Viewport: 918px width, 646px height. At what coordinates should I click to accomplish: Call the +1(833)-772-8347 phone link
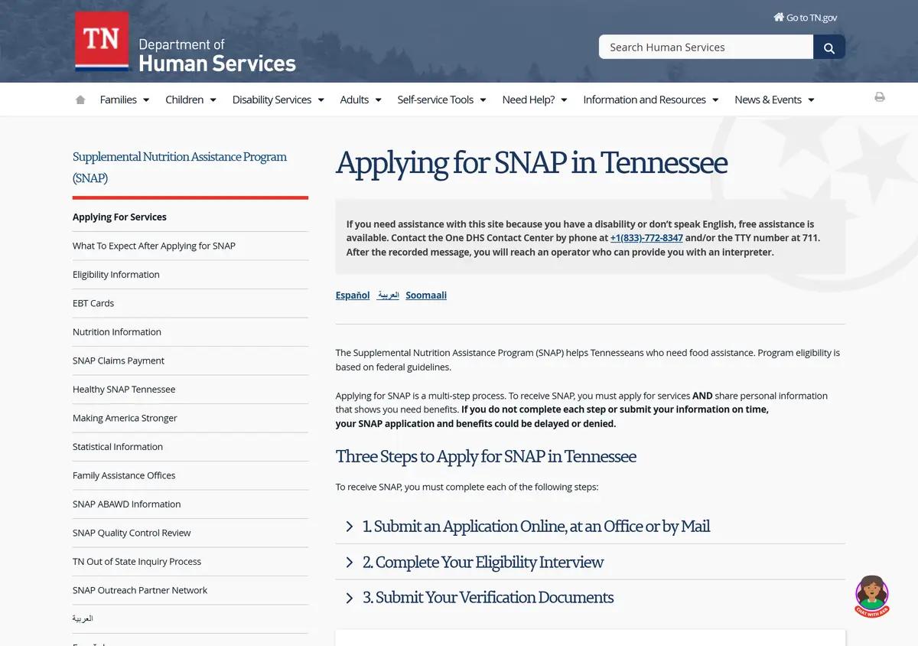[x=646, y=238]
